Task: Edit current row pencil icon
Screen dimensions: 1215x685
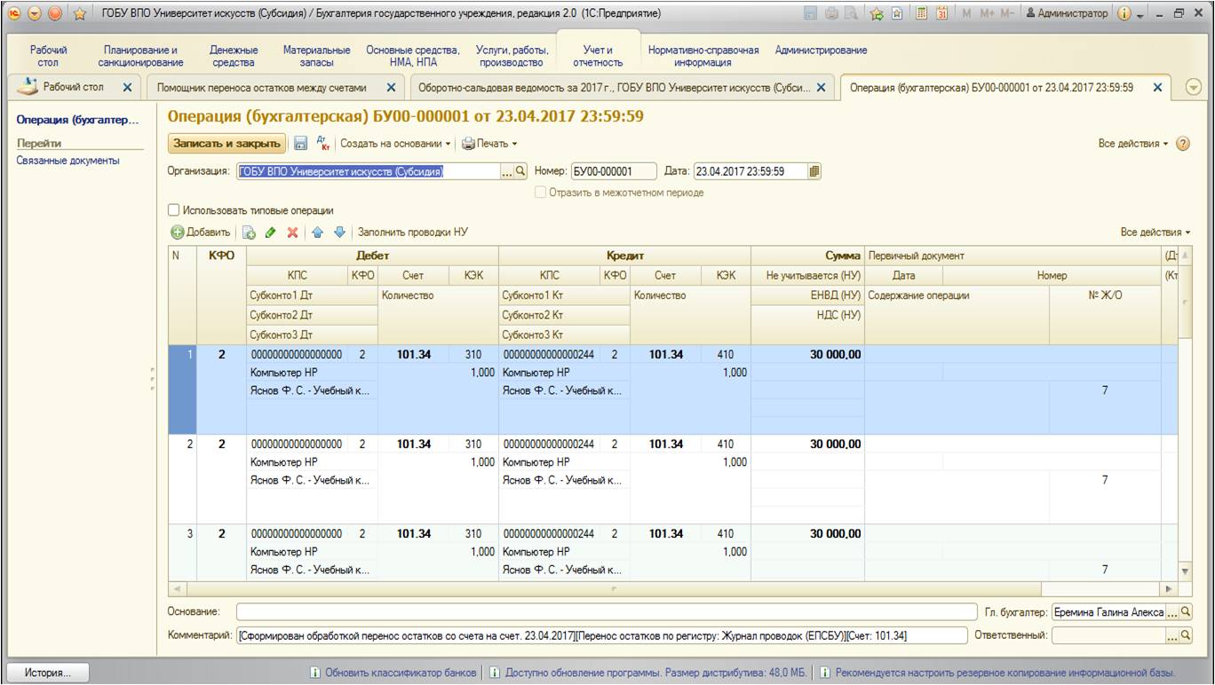Action: 271,232
